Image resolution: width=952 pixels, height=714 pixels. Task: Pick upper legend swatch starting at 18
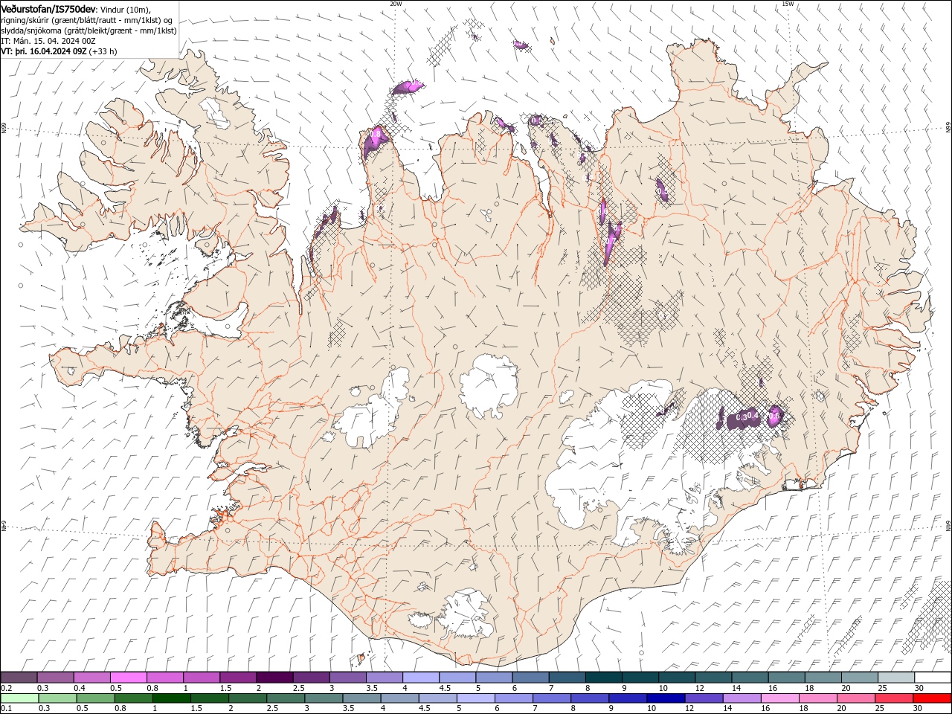[x=823, y=678]
